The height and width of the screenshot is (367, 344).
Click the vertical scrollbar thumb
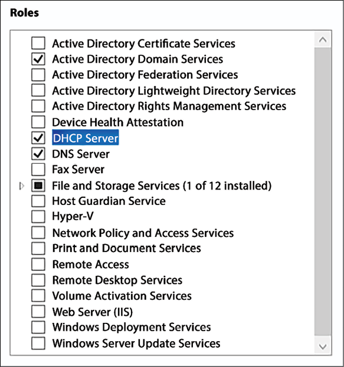point(323,192)
